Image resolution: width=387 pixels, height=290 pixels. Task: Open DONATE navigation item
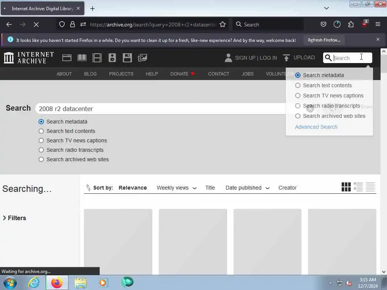pyautogui.click(x=183, y=74)
